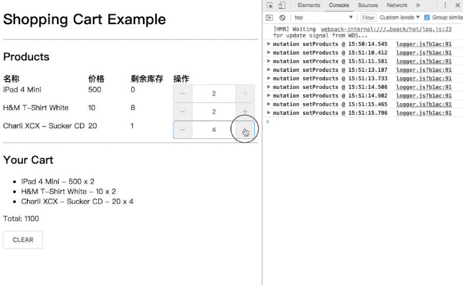Decrease H&M T-Shirt White quantity
The image size is (463, 285).
[x=183, y=112]
